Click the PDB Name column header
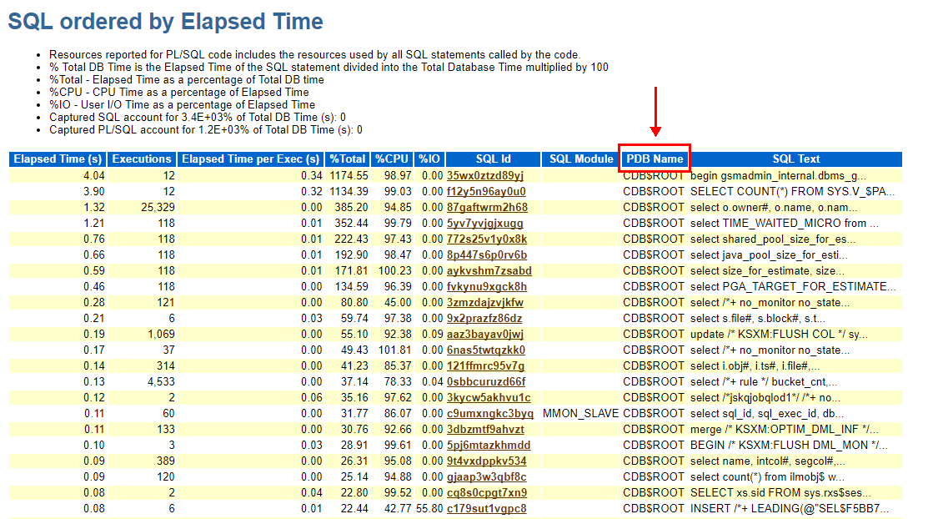Viewport: 933px width, 519px height. point(655,159)
